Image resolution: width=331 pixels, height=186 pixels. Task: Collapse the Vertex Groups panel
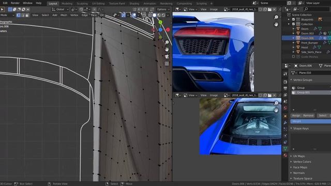[x=303, y=80]
